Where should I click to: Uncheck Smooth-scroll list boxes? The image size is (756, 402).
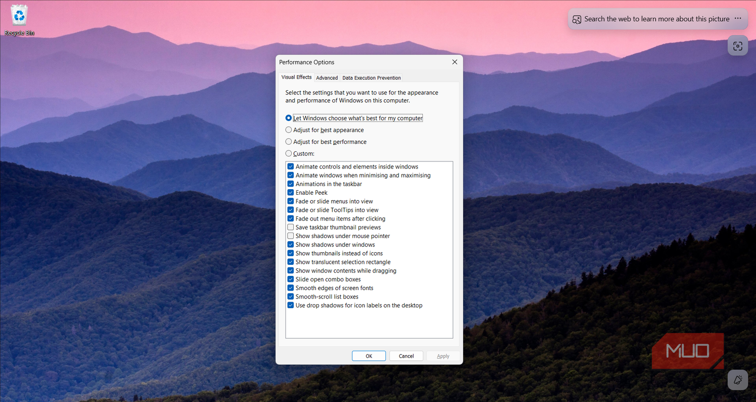(291, 297)
